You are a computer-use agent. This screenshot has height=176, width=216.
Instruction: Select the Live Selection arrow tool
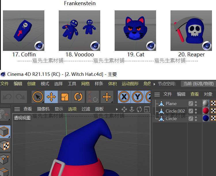click(38, 97)
